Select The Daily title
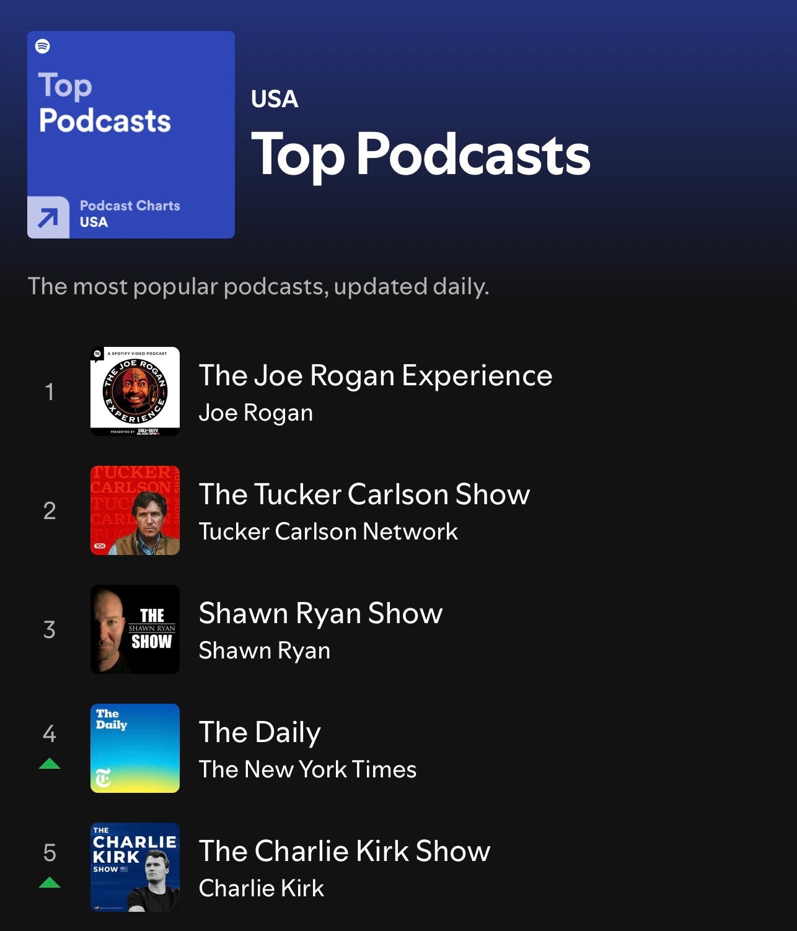The width and height of the screenshot is (797, 931). pos(260,732)
